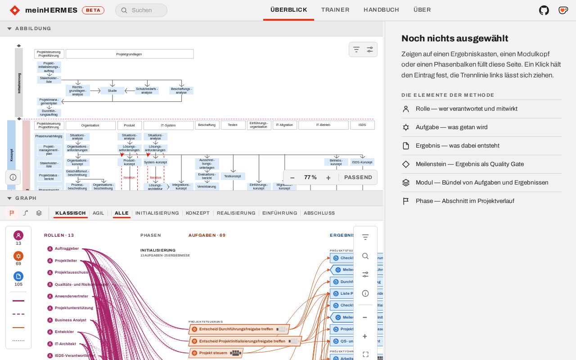
Task: Switch to the Überblick tab
Action: (x=288, y=10)
